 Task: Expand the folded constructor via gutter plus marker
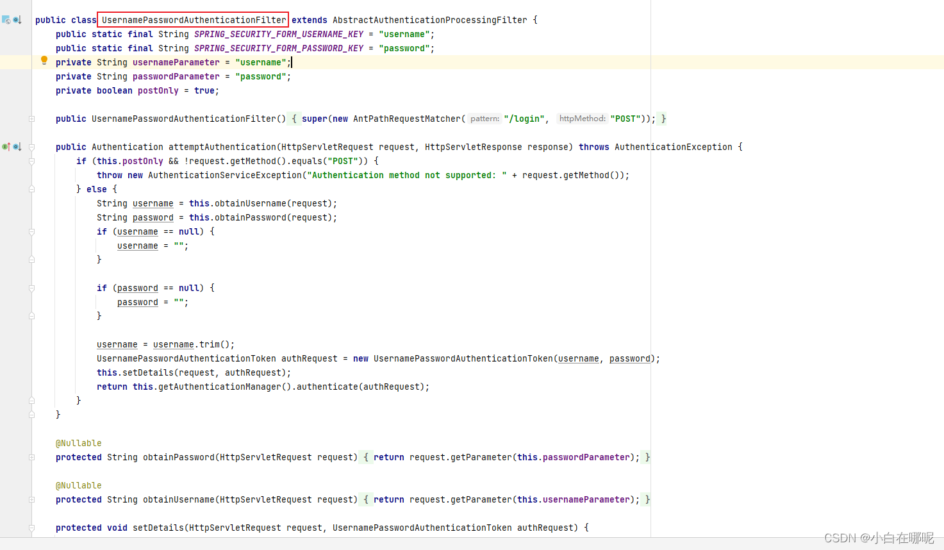point(31,119)
